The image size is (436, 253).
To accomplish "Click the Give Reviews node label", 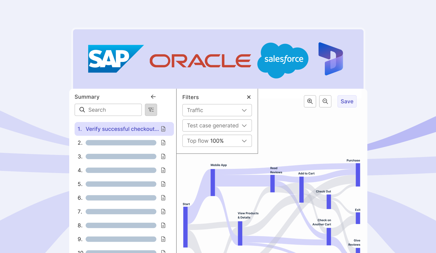I will pyautogui.click(x=354, y=243).
